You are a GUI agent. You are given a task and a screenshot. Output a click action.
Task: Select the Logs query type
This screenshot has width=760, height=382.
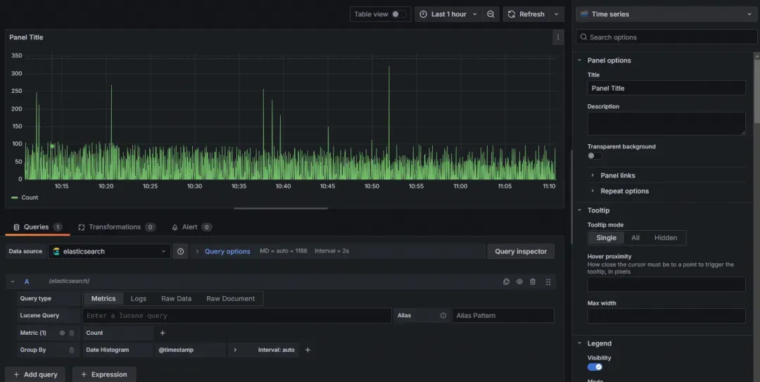pyautogui.click(x=139, y=298)
